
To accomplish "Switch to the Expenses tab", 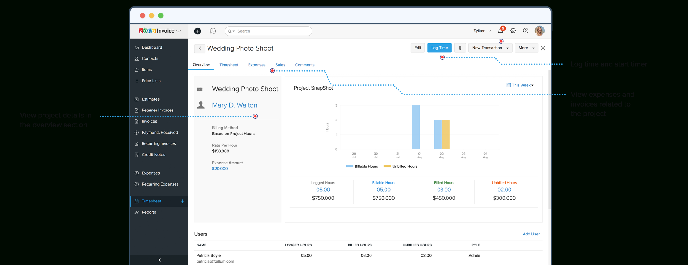I will pyautogui.click(x=256, y=65).
